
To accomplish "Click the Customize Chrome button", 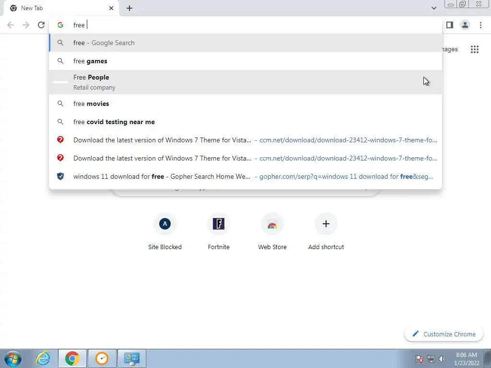I will click(444, 334).
